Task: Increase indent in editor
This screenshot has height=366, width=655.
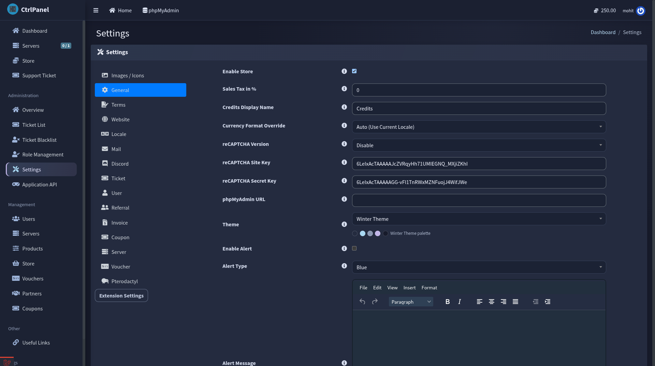Action: 548,302
